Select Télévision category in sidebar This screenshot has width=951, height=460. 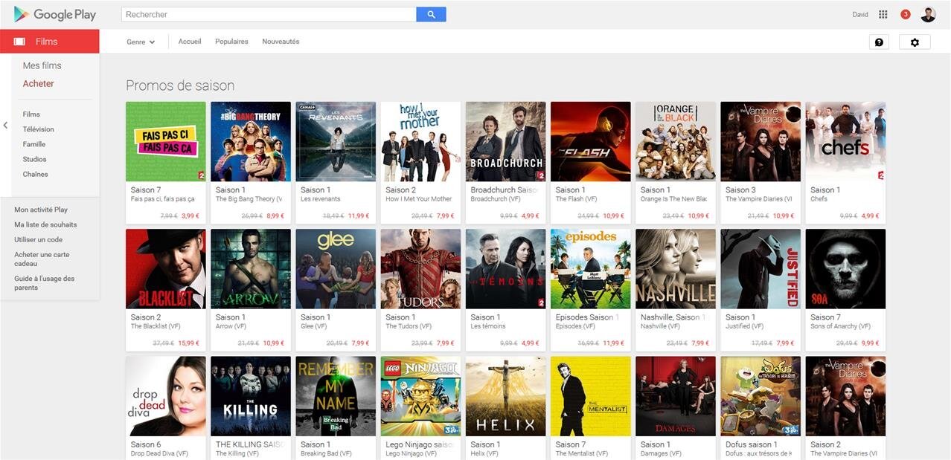tap(38, 129)
